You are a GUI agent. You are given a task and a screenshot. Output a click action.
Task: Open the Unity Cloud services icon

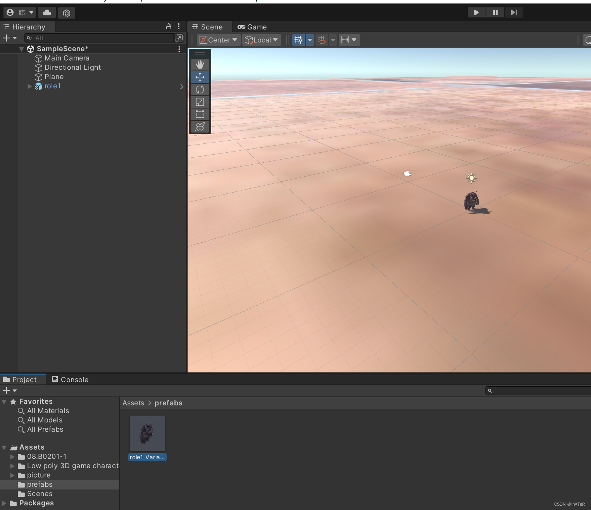47,13
